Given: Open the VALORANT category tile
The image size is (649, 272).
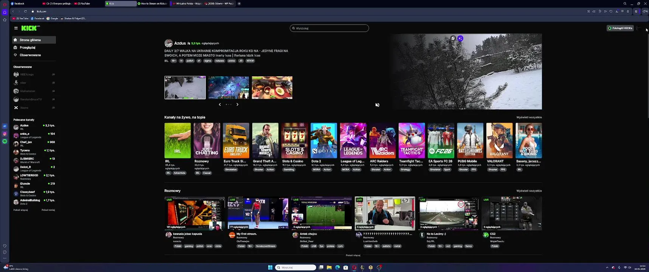Looking at the screenshot, I should coord(499,141).
